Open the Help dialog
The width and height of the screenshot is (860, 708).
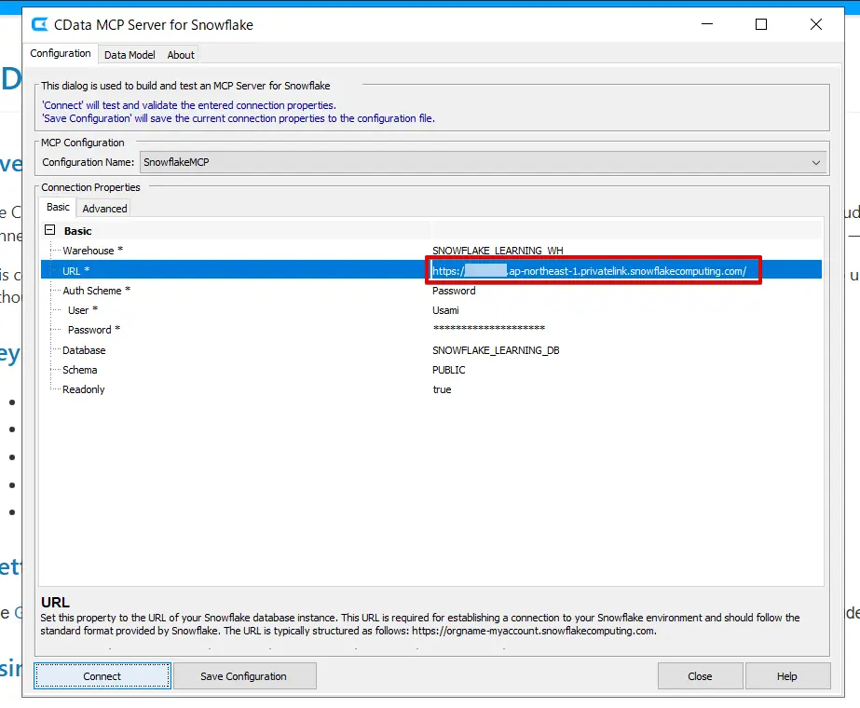coord(787,675)
